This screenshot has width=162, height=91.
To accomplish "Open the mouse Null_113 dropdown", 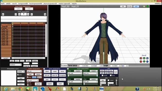I will tap(90, 74).
